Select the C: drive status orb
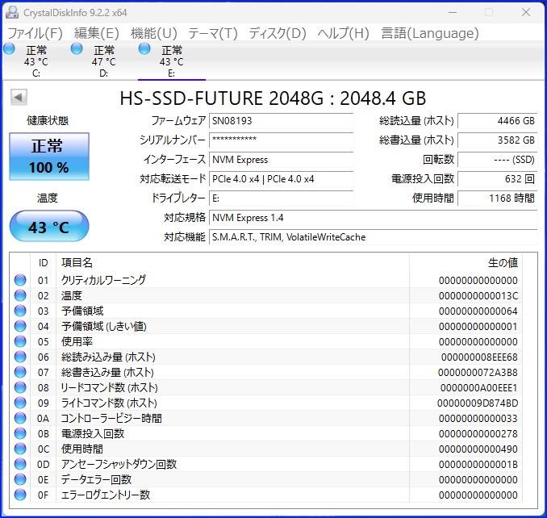Viewport: 547px width, 518px height. 10,50
